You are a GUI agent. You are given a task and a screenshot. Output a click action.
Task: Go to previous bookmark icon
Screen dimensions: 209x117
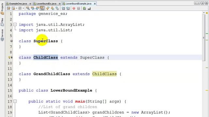pos(48,8)
